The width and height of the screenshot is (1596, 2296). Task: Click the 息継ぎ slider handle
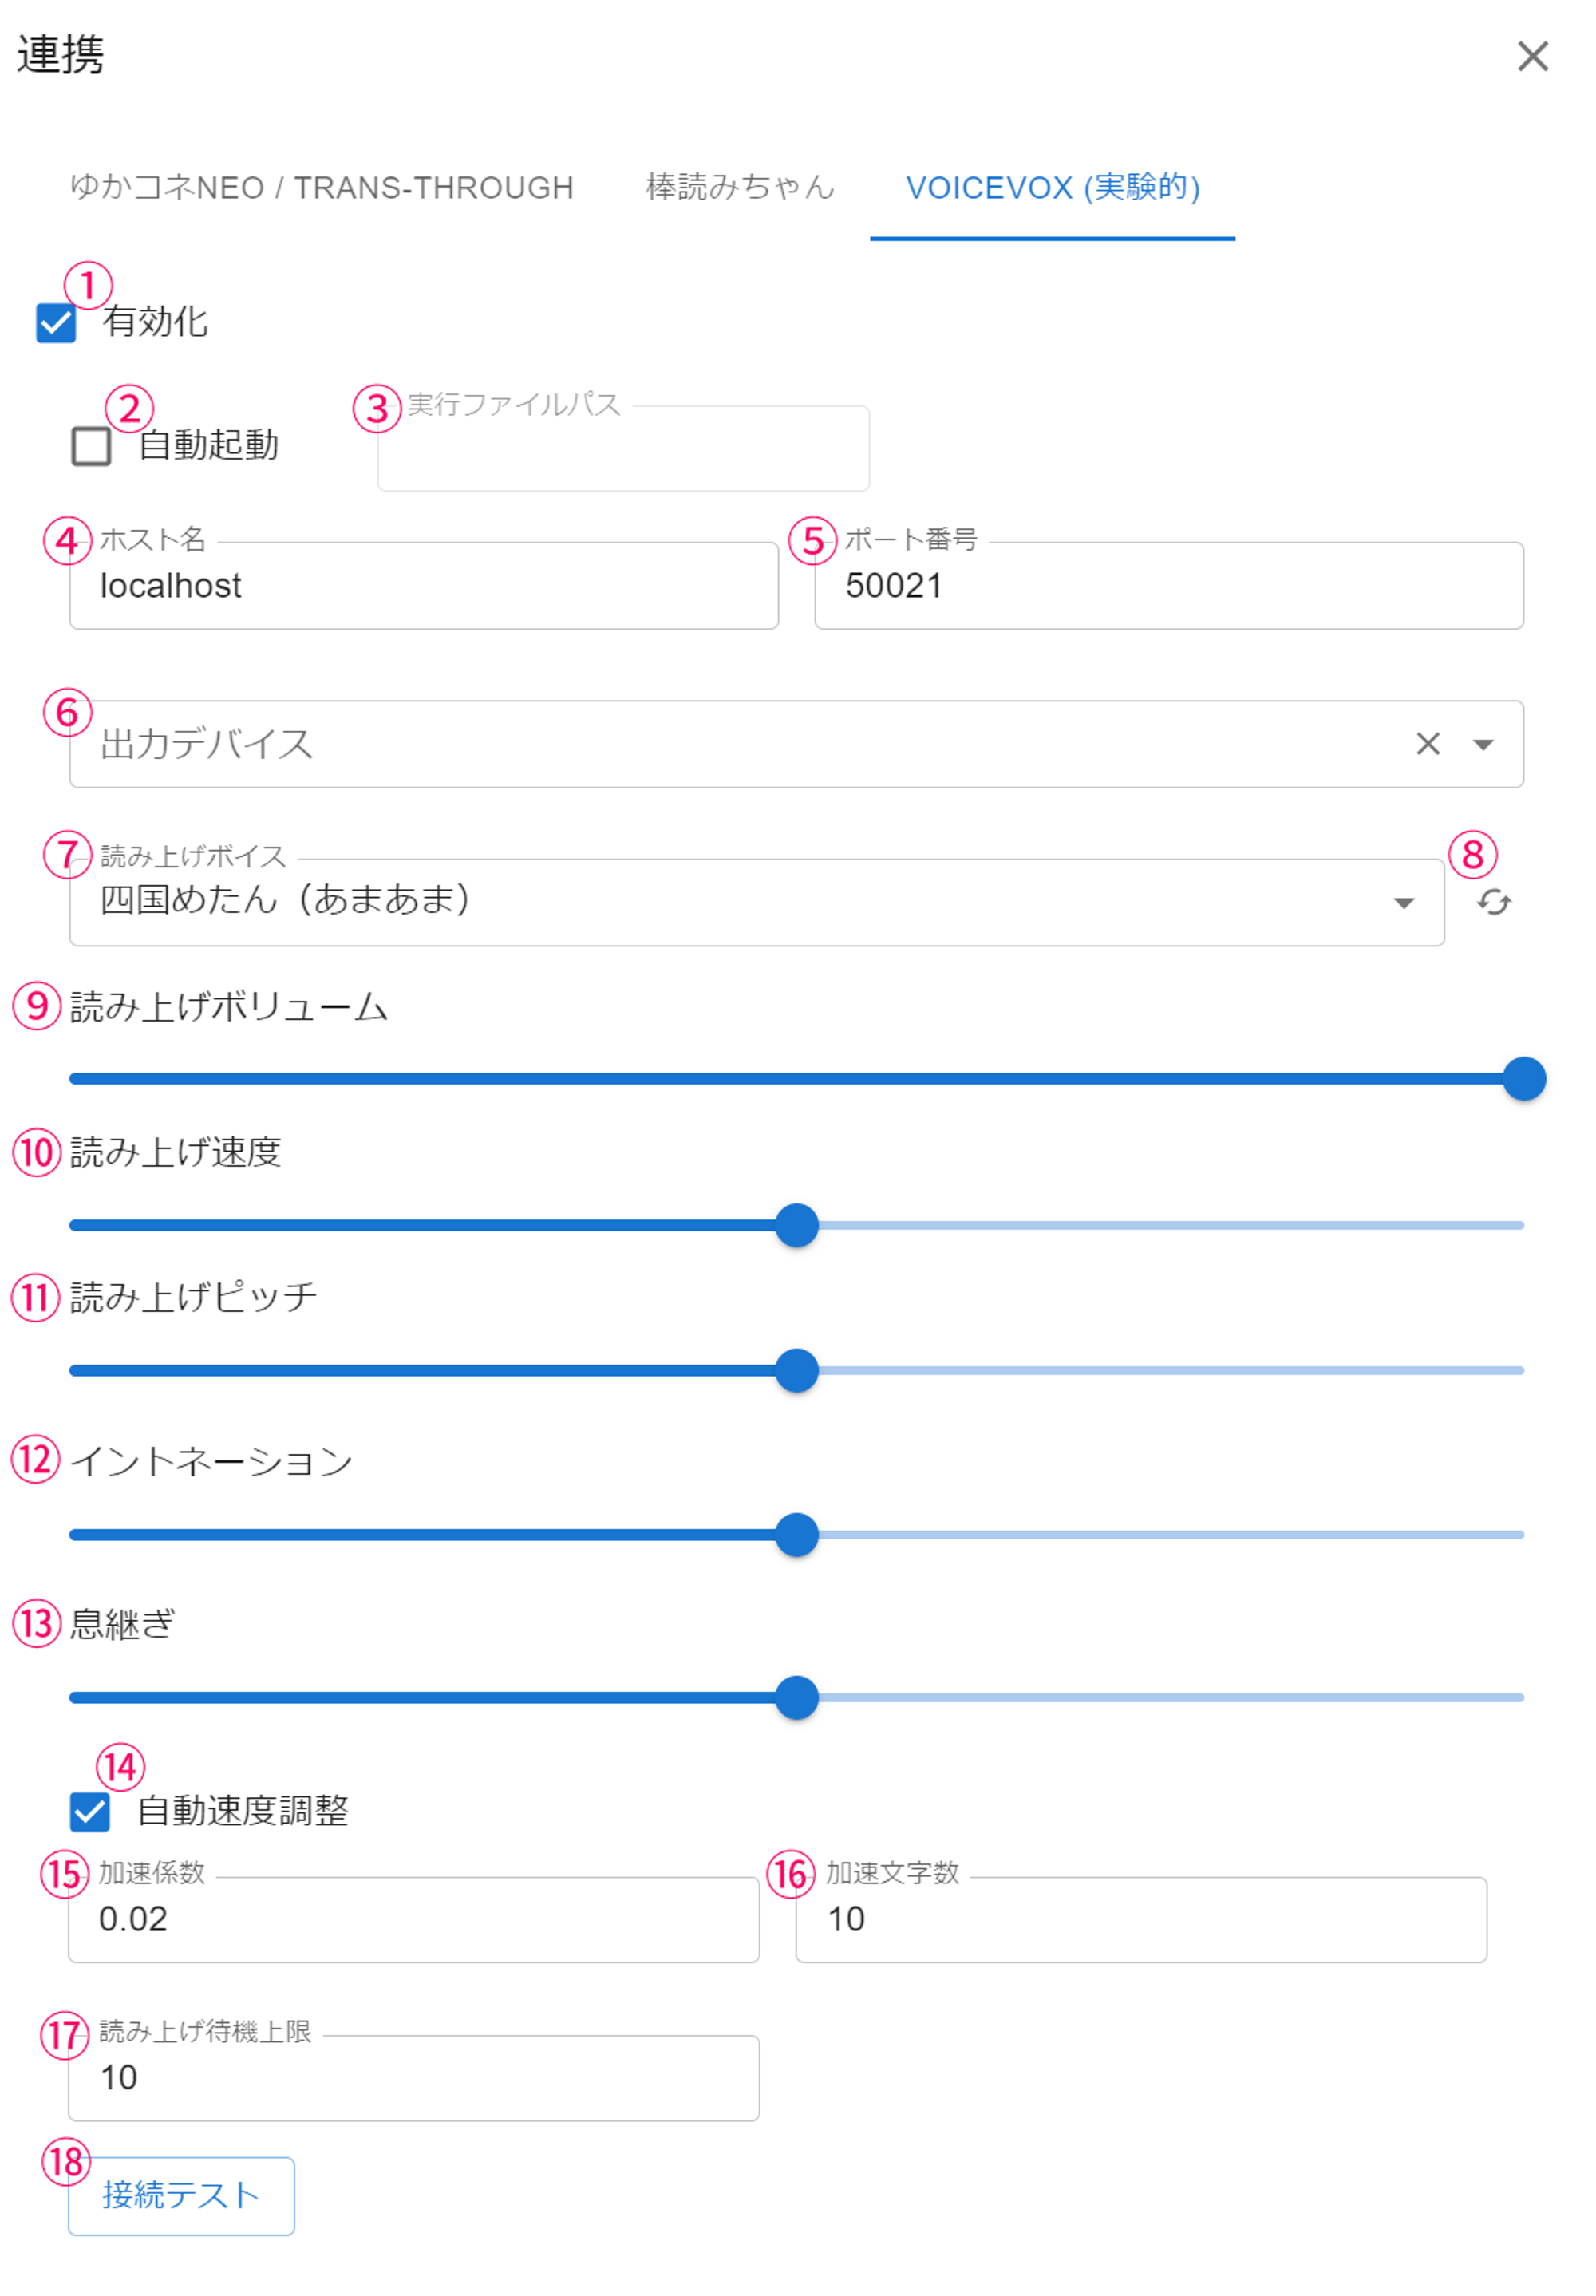point(797,1697)
